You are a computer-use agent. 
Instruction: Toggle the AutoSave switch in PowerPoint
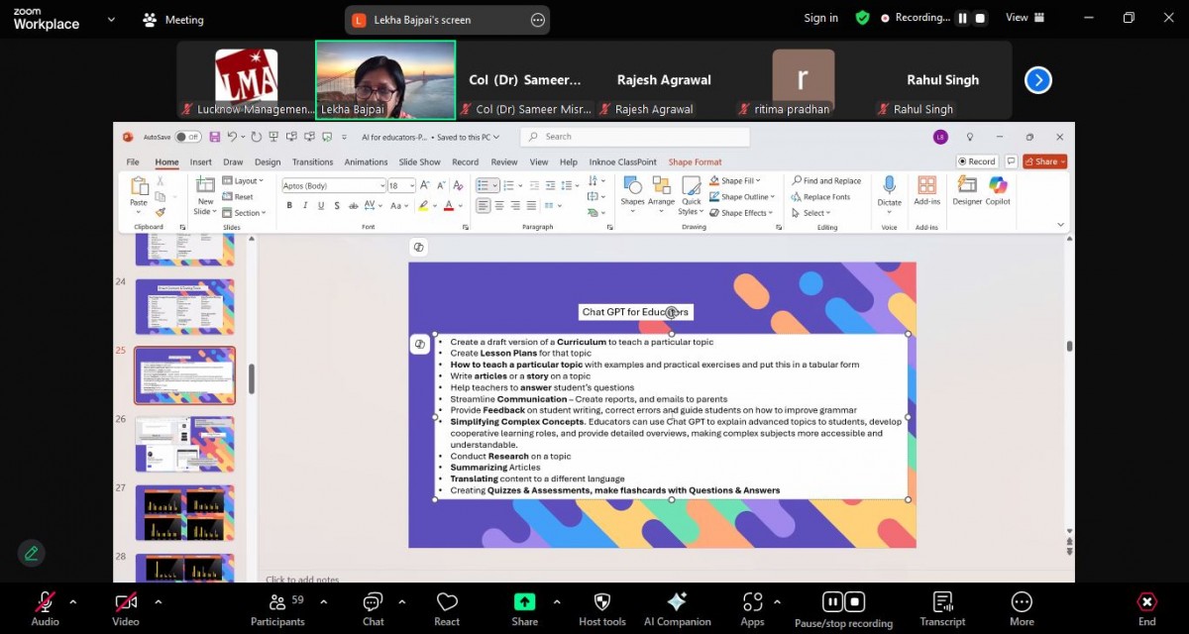[x=188, y=137]
